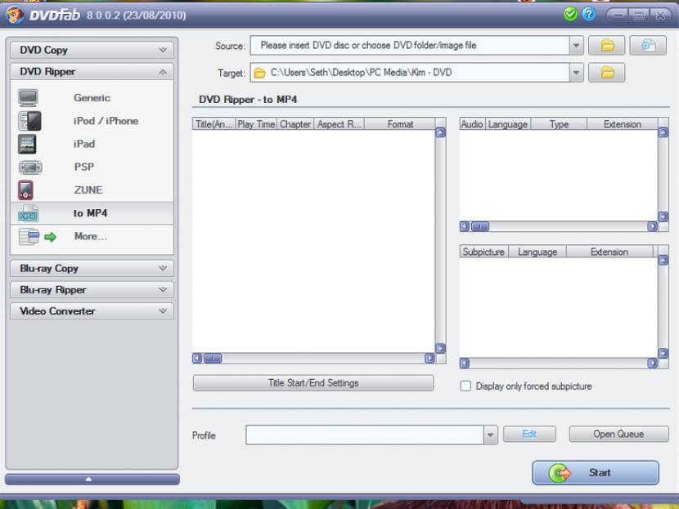Click scroll down arrow in title list

[x=440, y=348]
